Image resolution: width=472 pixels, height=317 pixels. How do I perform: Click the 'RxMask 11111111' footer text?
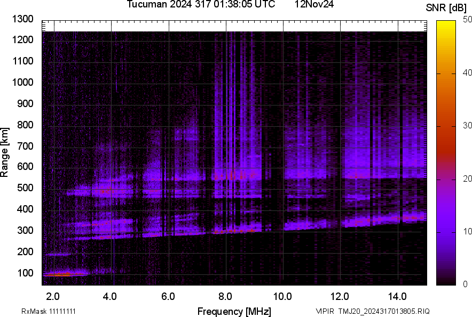coord(49,311)
